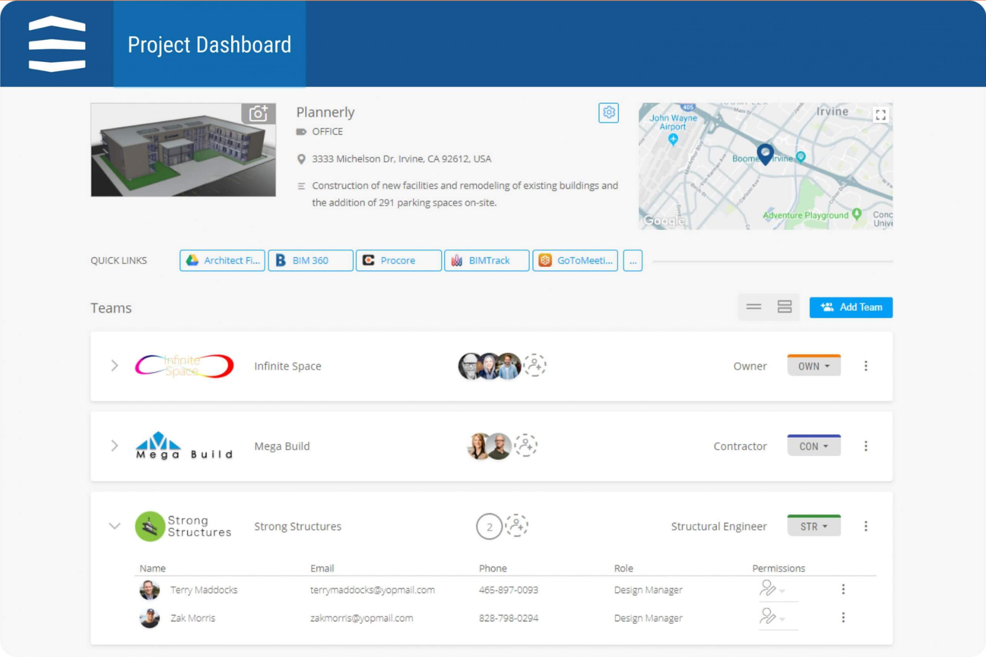Open the overflow quick links button
Screen dimensions: 986x657
click(633, 260)
